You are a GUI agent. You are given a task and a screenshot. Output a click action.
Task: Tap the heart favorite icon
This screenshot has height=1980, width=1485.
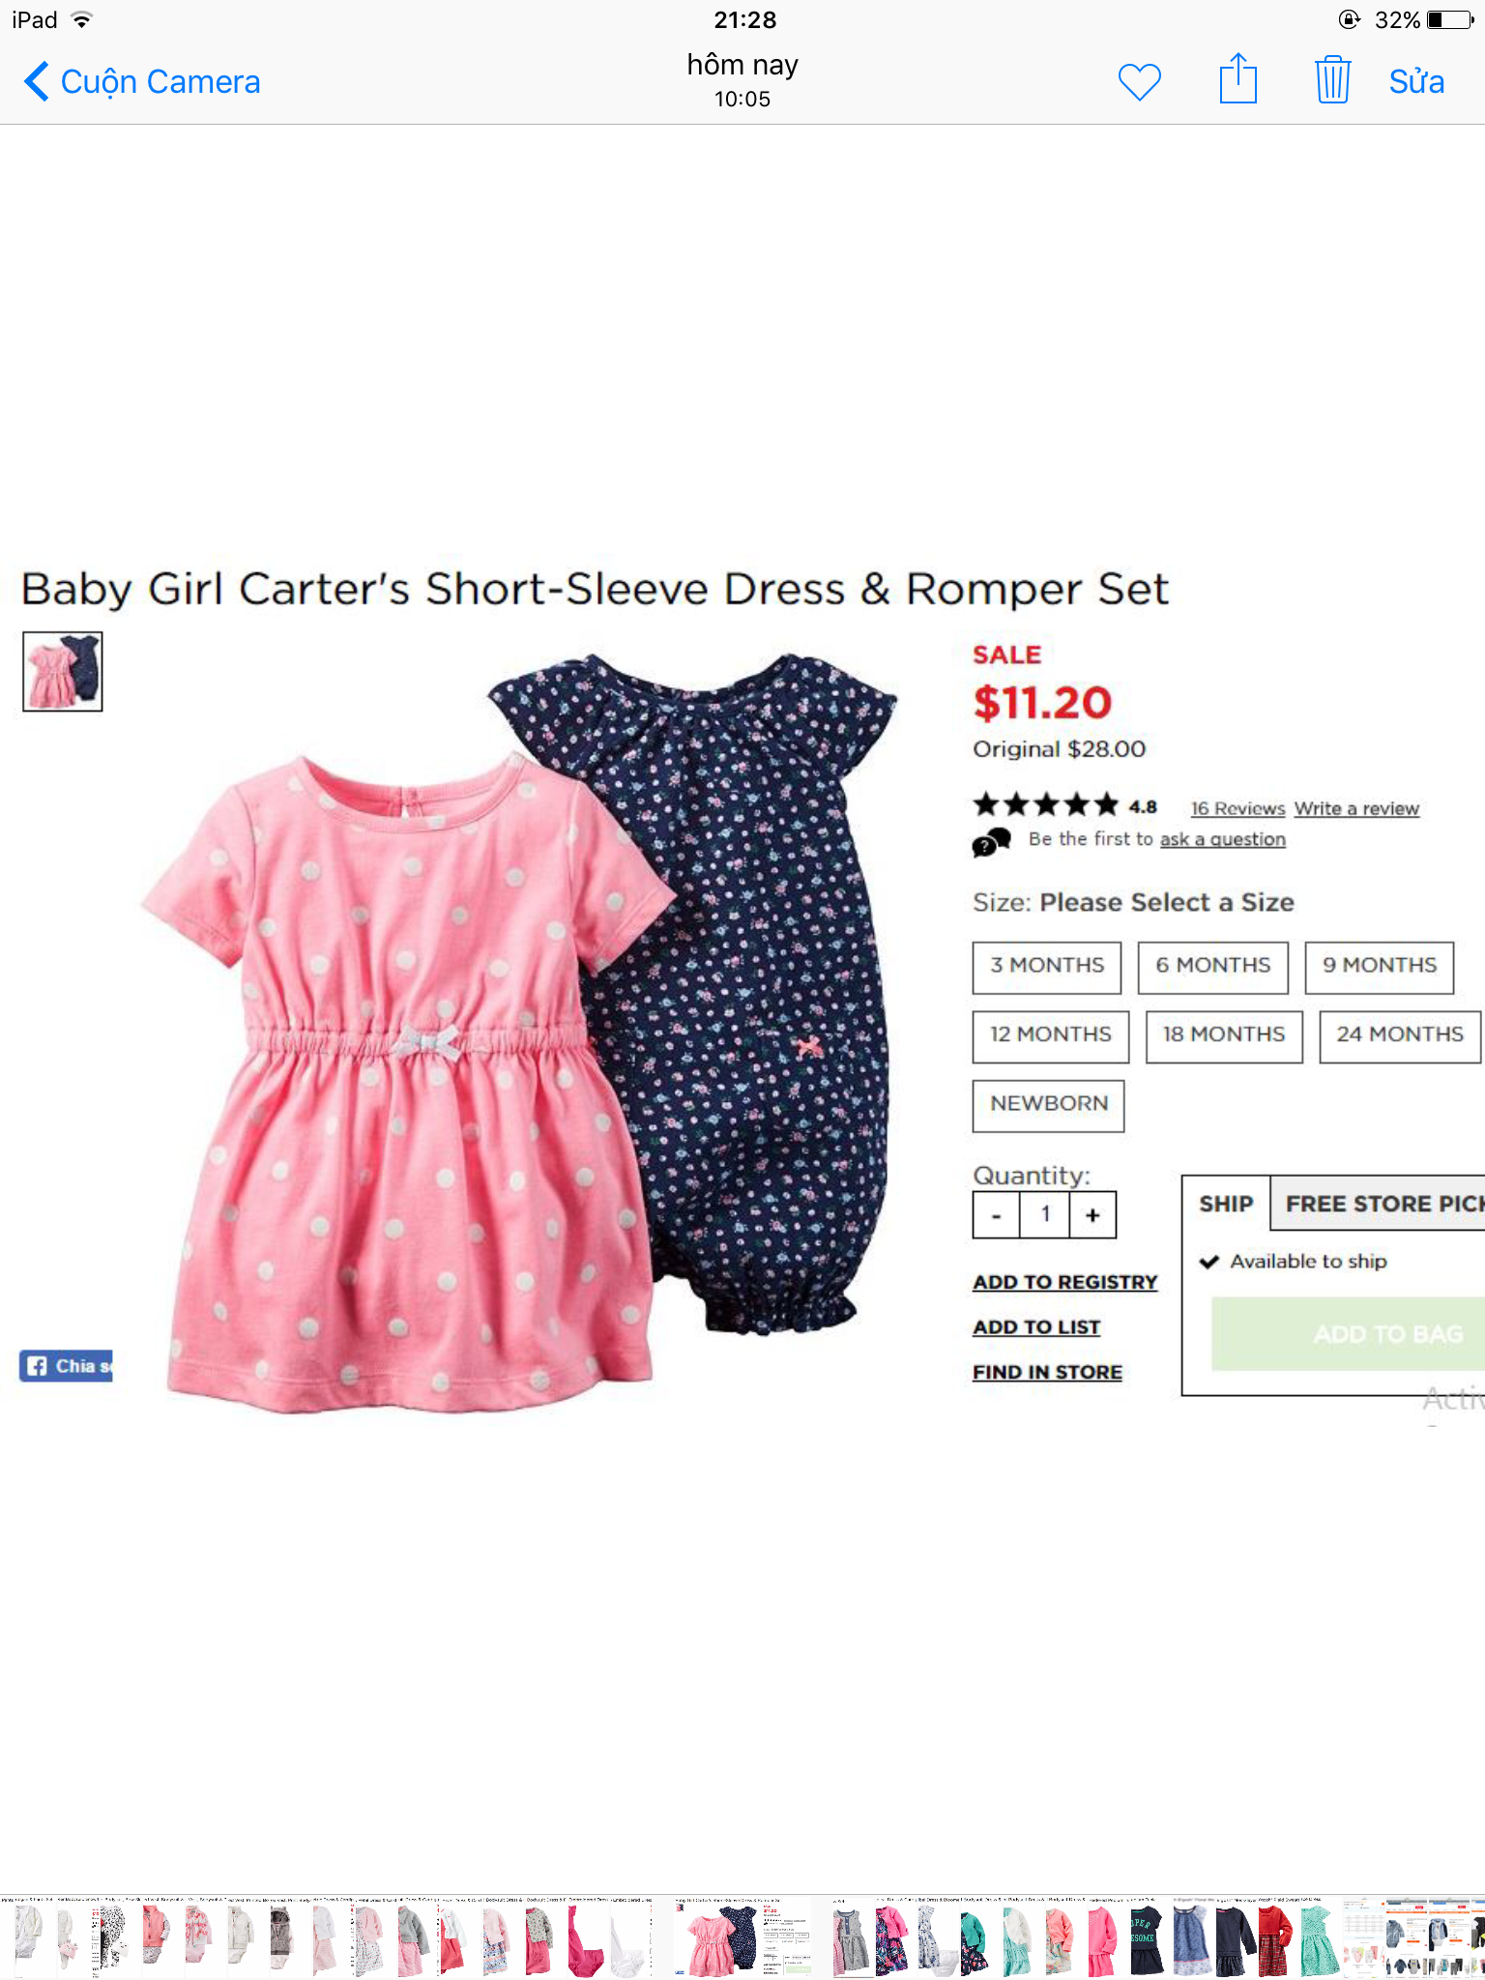1139,82
